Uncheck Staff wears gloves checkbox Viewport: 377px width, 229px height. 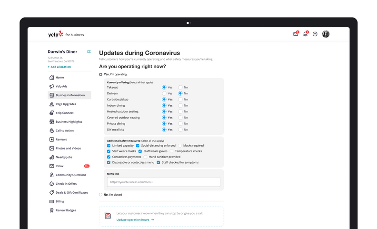(140, 151)
